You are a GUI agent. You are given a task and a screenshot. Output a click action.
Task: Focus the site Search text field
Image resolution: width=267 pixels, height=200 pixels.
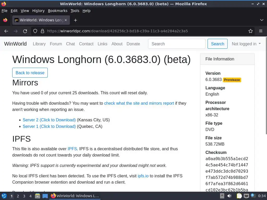(177, 44)
